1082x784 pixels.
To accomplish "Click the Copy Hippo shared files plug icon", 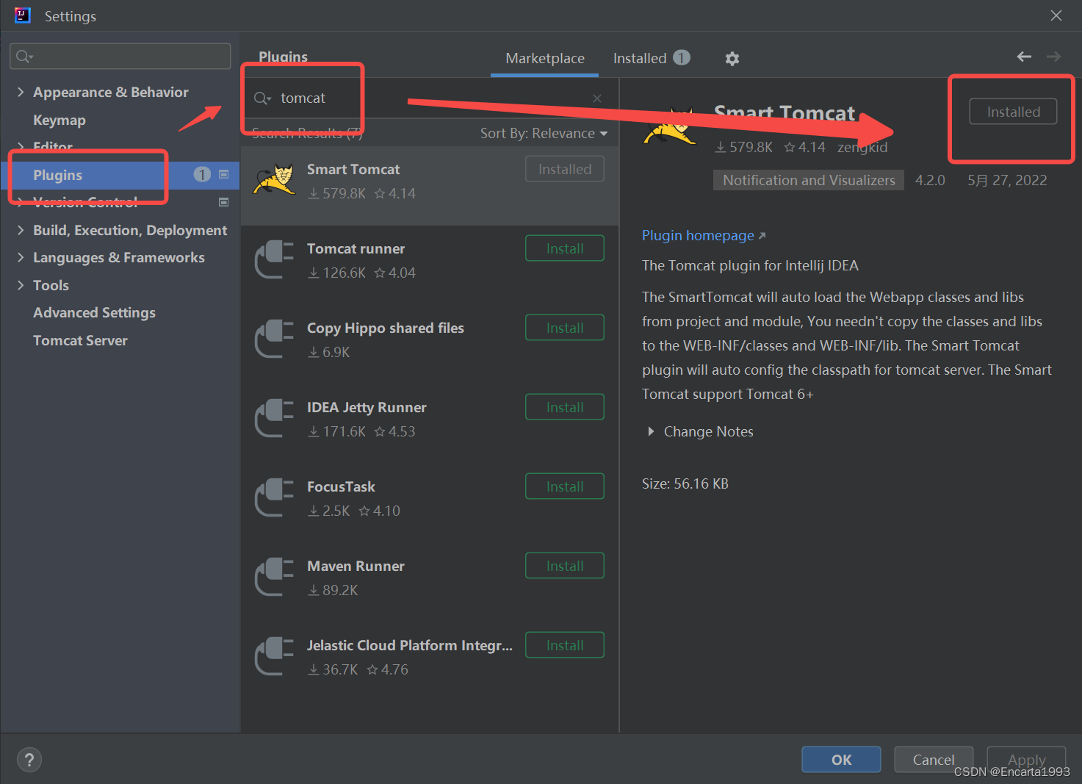I will pos(274,339).
